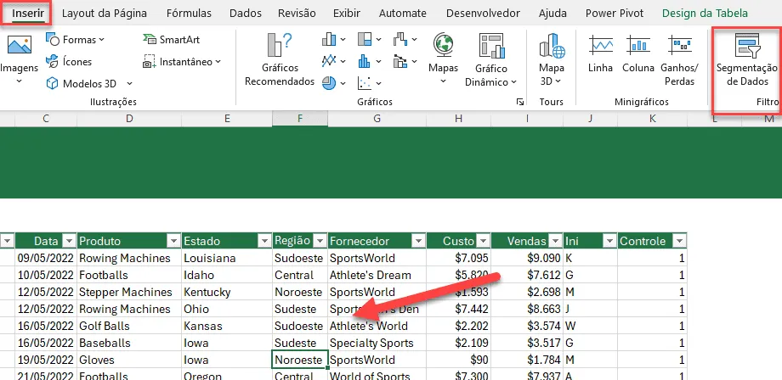This screenshot has width=782, height=380.
Task: Open the Produto column filter dropdown
Action: click(x=173, y=241)
